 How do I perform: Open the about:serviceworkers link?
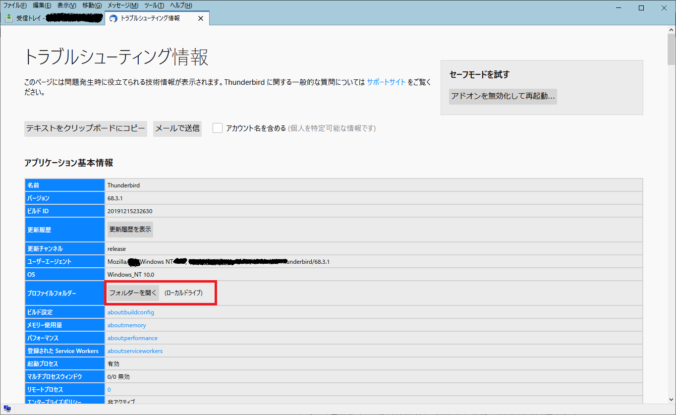[135, 351]
